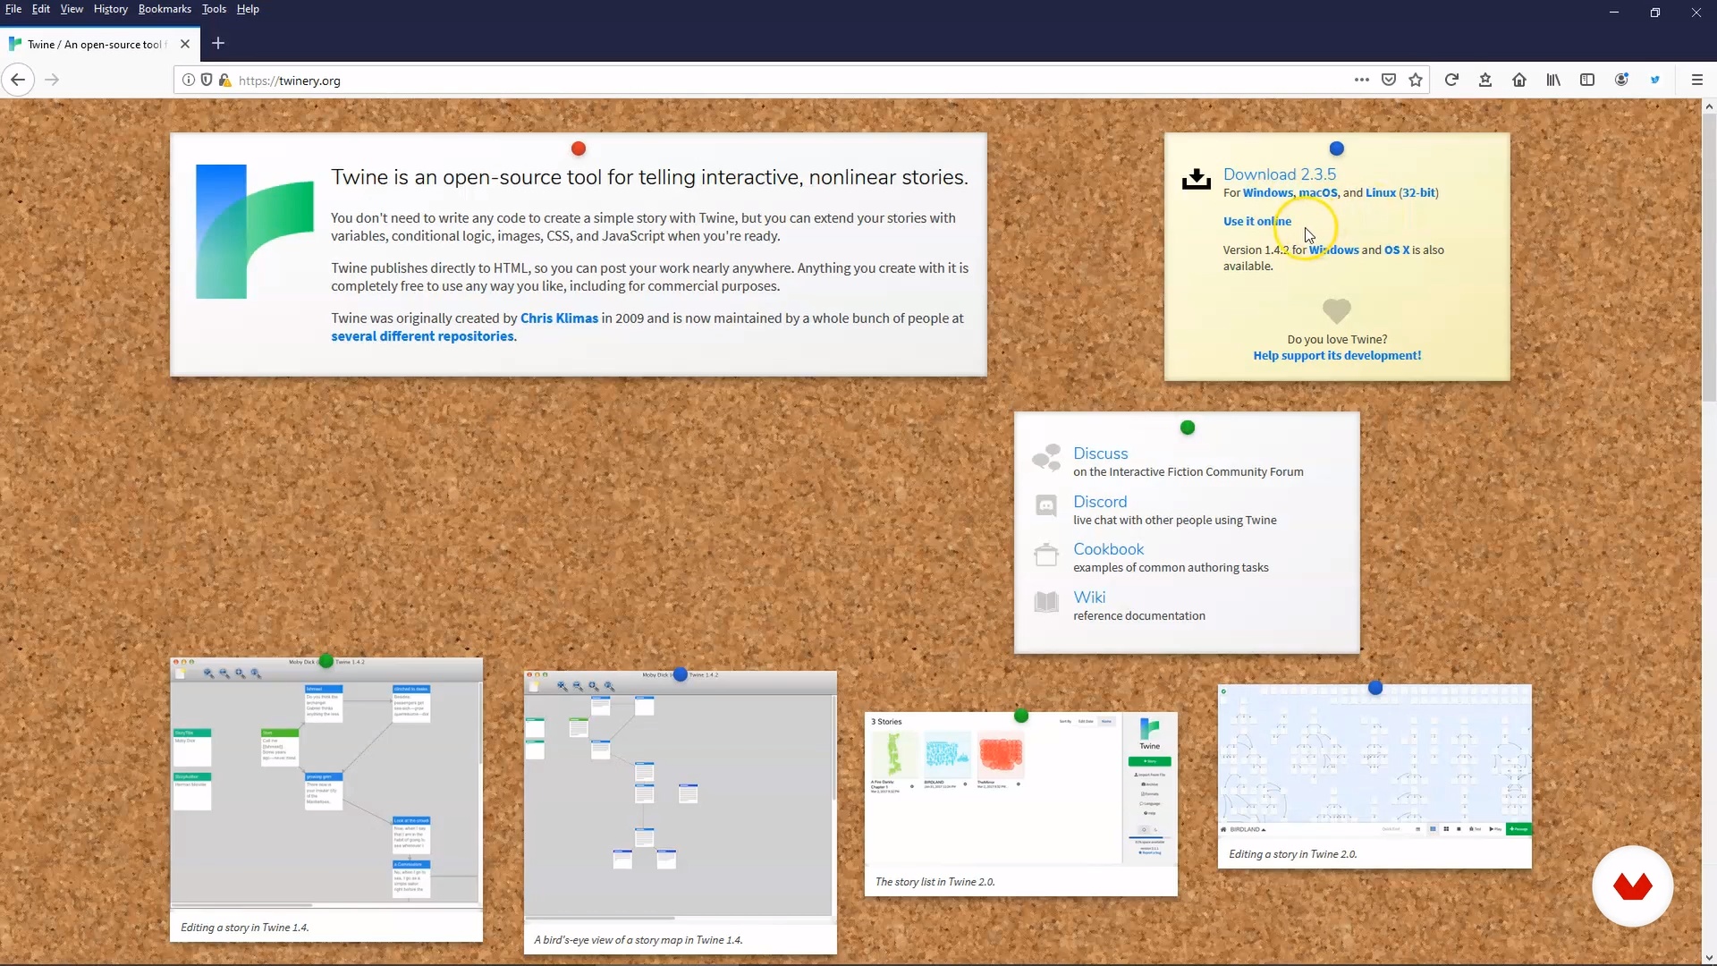Open the Downloads toolbar icon
Image resolution: width=1717 pixels, height=966 pixels.
tap(1484, 80)
